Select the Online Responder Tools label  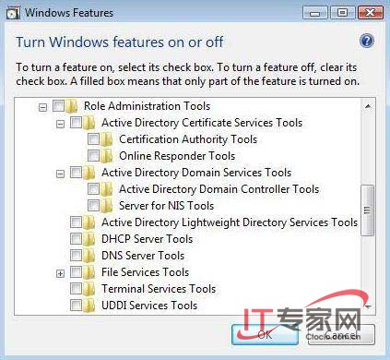pyautogui.click(x=177, y=156)
